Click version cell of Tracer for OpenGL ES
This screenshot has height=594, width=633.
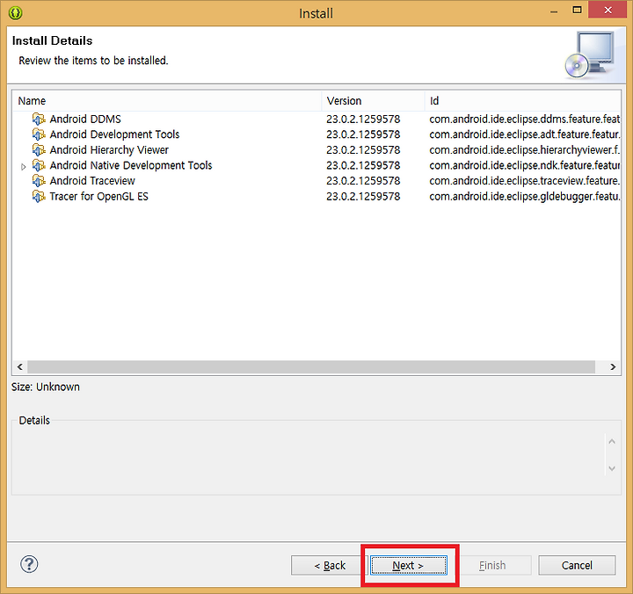tap(363, 197)
